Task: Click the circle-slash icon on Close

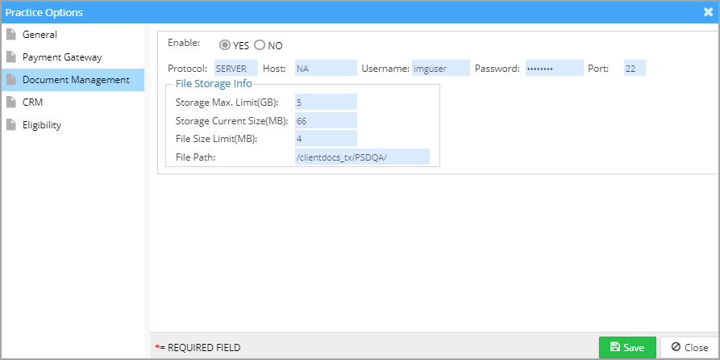Action: (x=676, y=347)
